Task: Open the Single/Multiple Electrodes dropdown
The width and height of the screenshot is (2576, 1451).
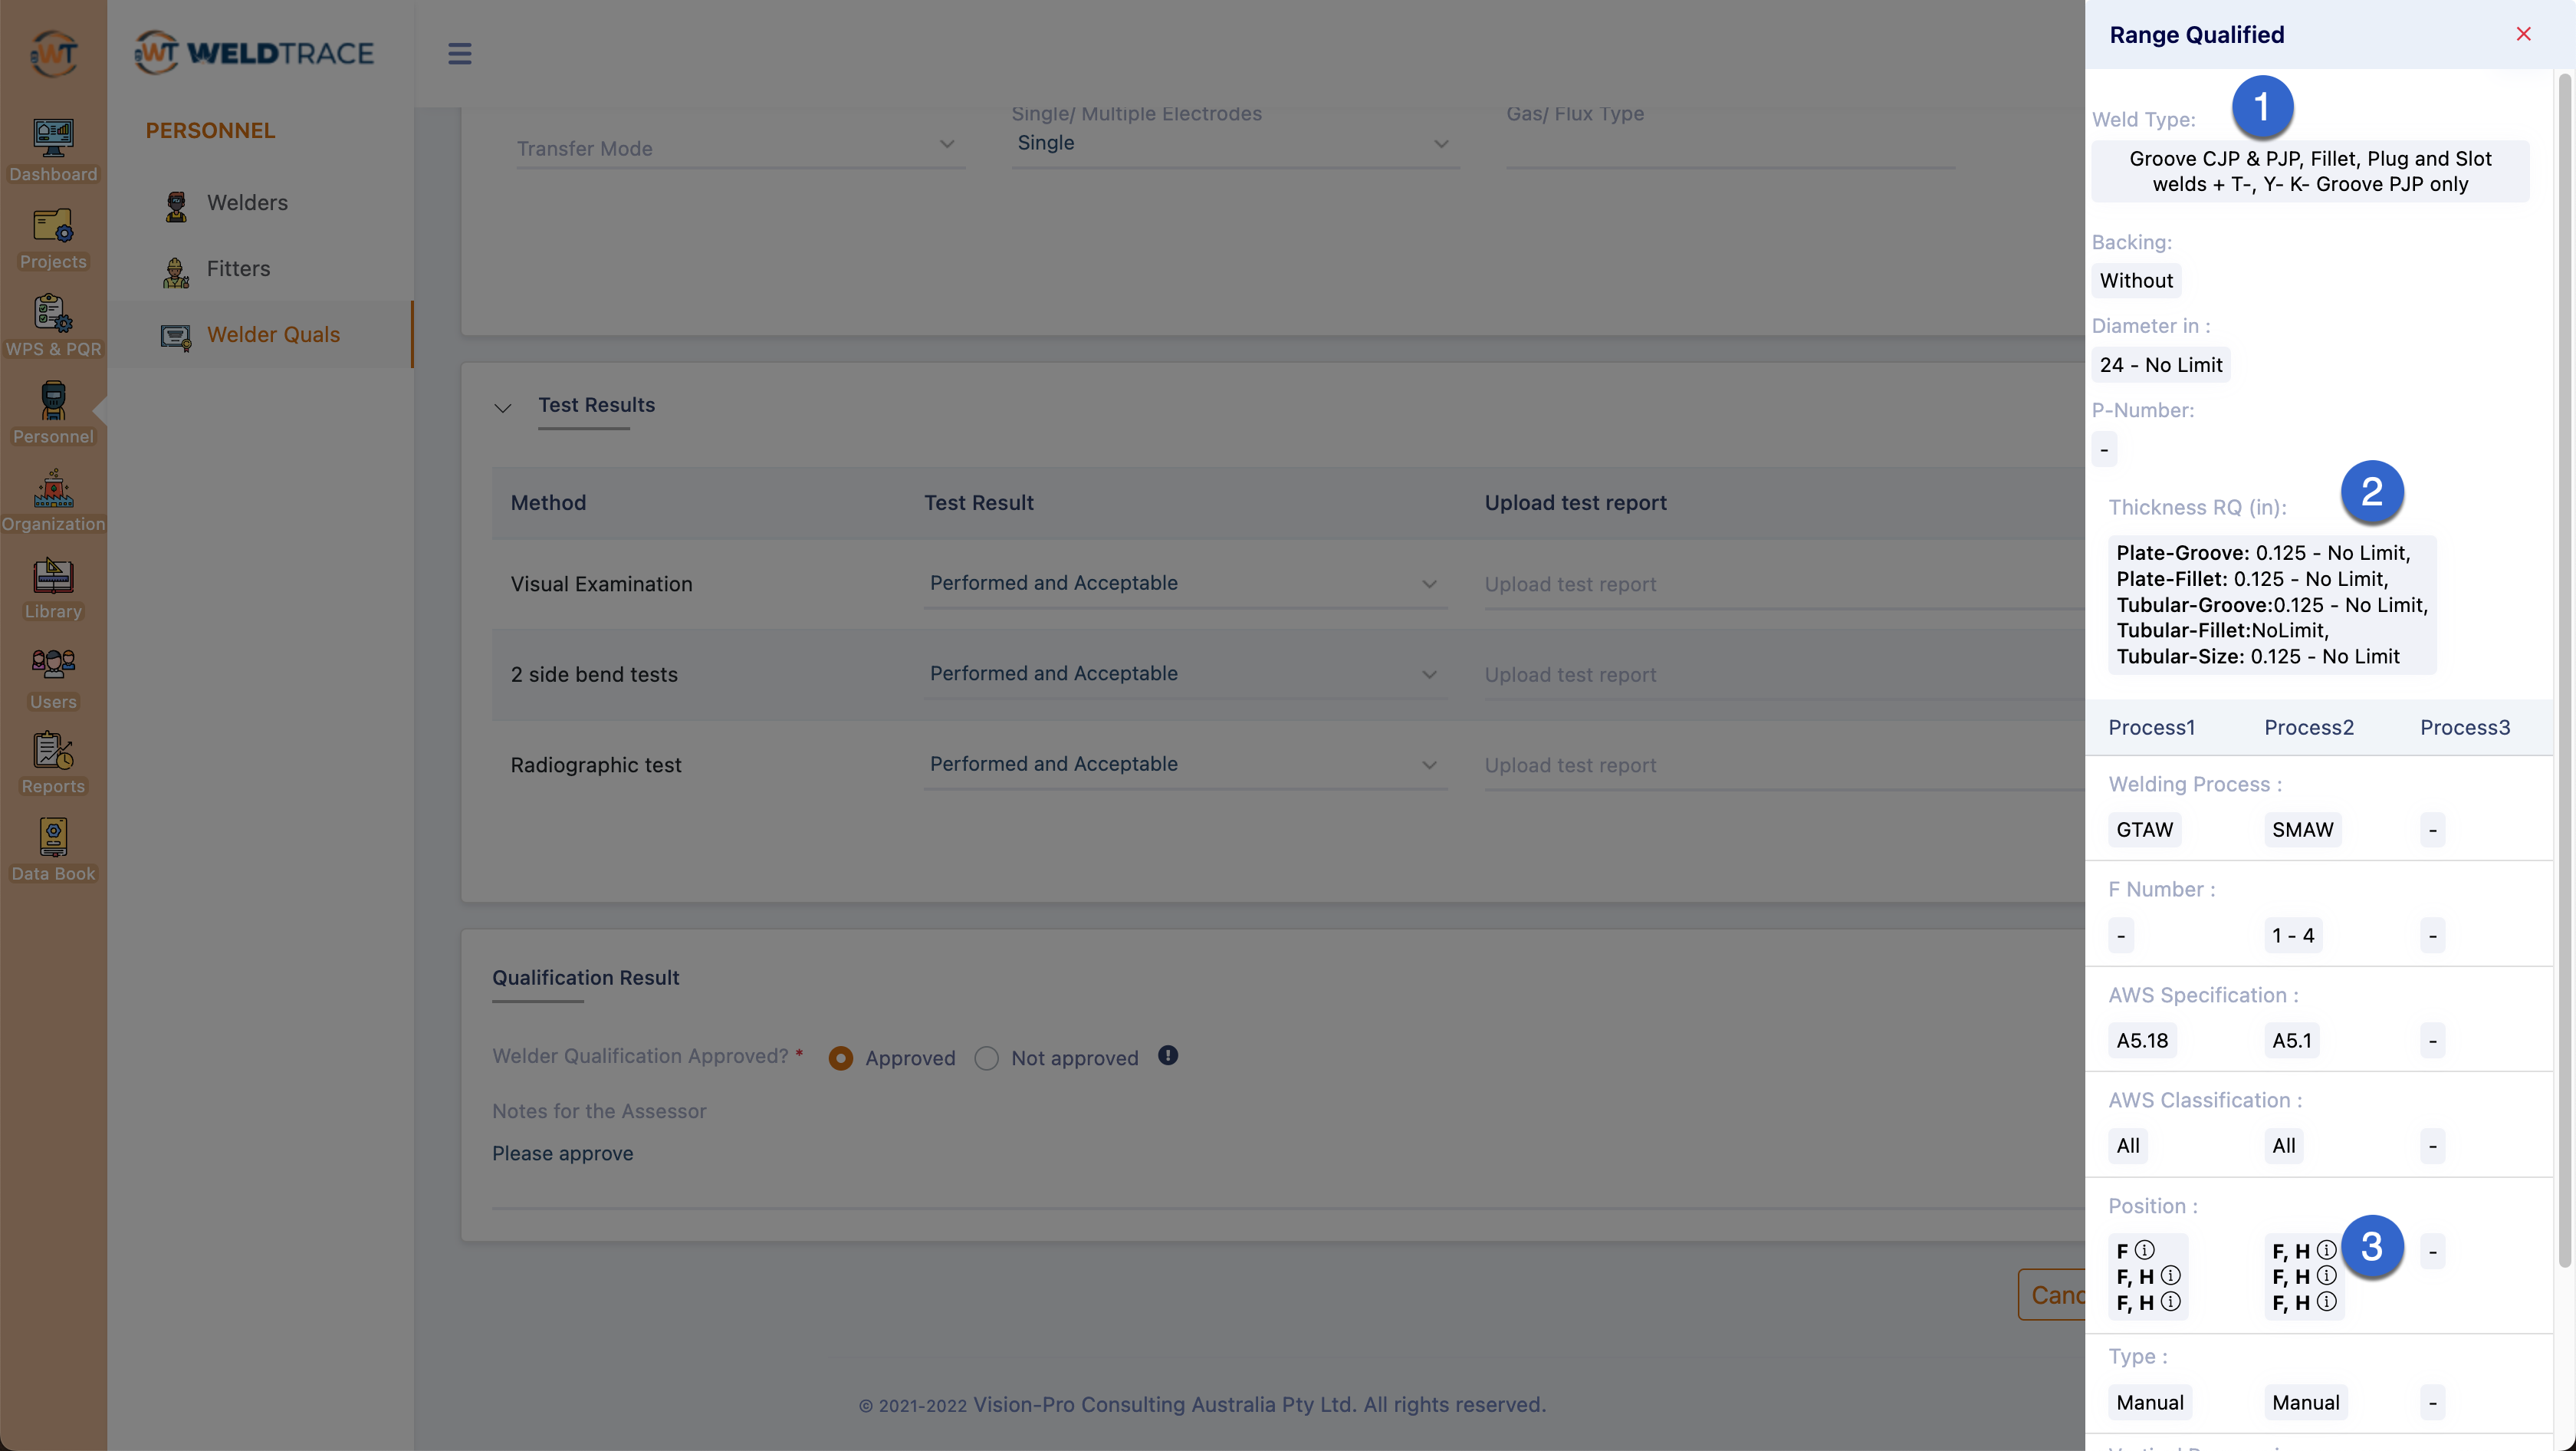Action: [1235, 143]
